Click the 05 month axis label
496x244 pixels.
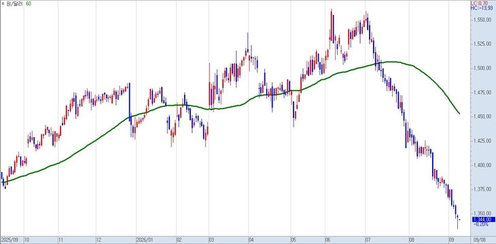click(294, 239)
